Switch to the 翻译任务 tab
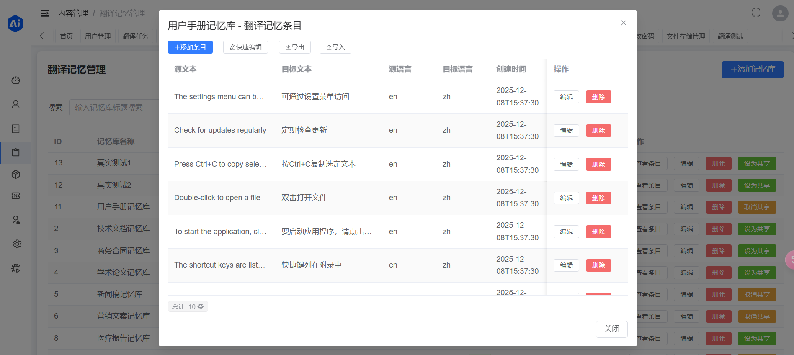 tap(136, 36)
